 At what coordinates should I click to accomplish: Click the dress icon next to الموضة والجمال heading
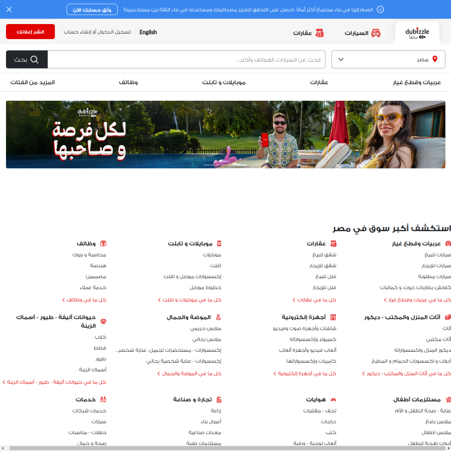218,317
